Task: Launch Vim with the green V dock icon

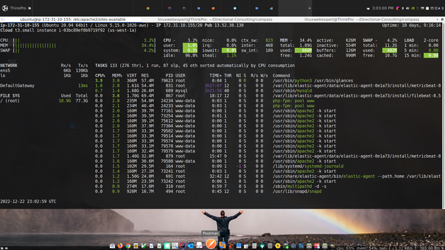Action: pos(143,246)
